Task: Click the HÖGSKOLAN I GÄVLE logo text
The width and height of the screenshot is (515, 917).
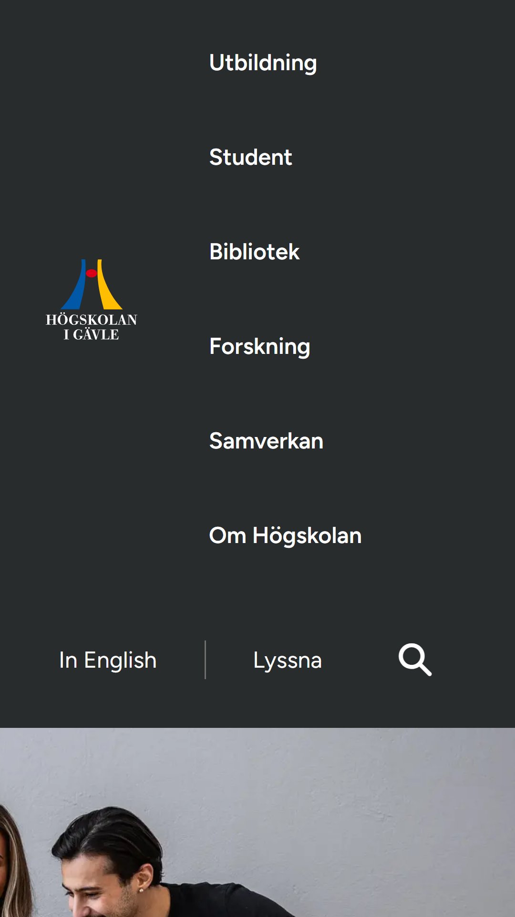Action: click(x=92, y=327)
